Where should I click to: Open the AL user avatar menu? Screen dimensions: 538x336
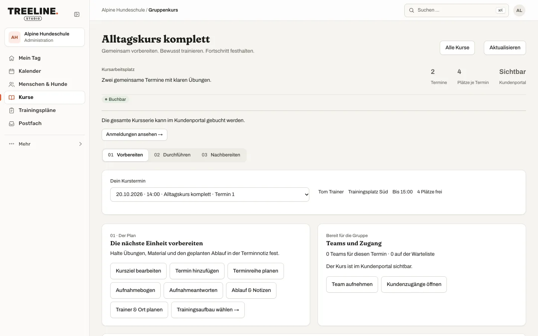(519, 10)
